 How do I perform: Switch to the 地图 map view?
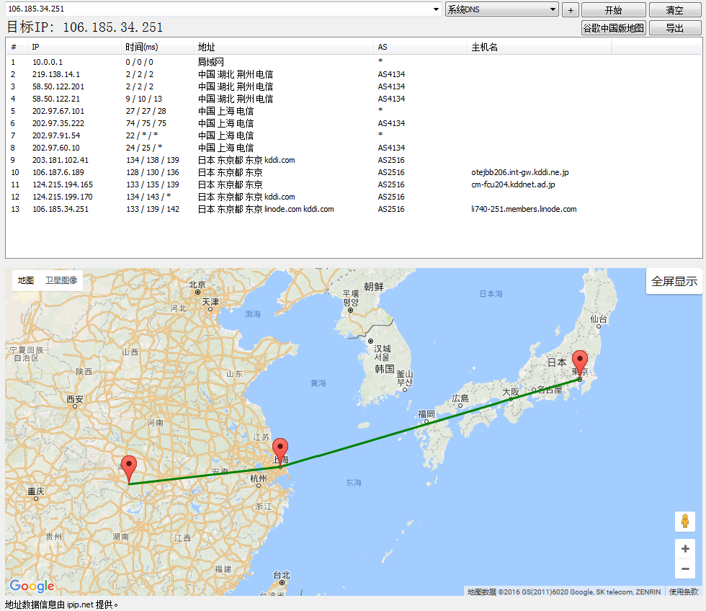pyautogui.click(x=26, y=280)
